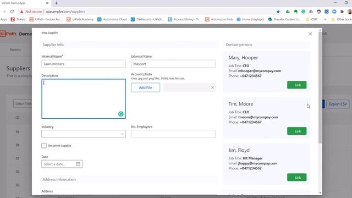Viewport: 352px width, 198px height.
Task: Open the Apps shortcut in bookmarks bar
Action: click(x=4, y=19)
